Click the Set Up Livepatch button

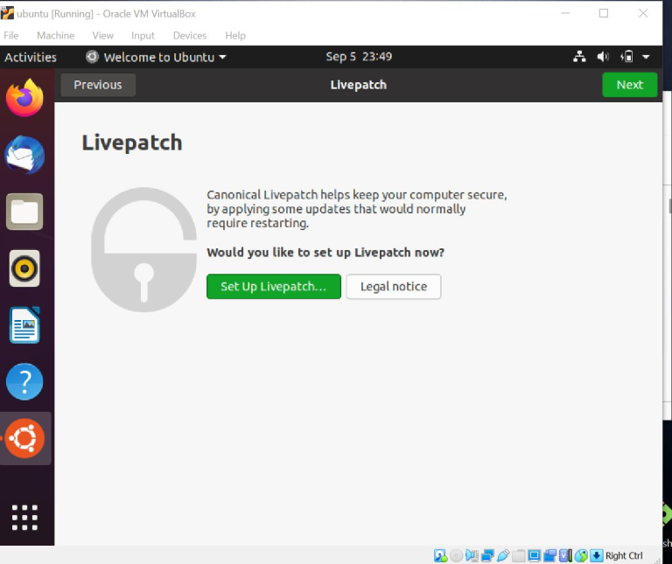[273, 287]
